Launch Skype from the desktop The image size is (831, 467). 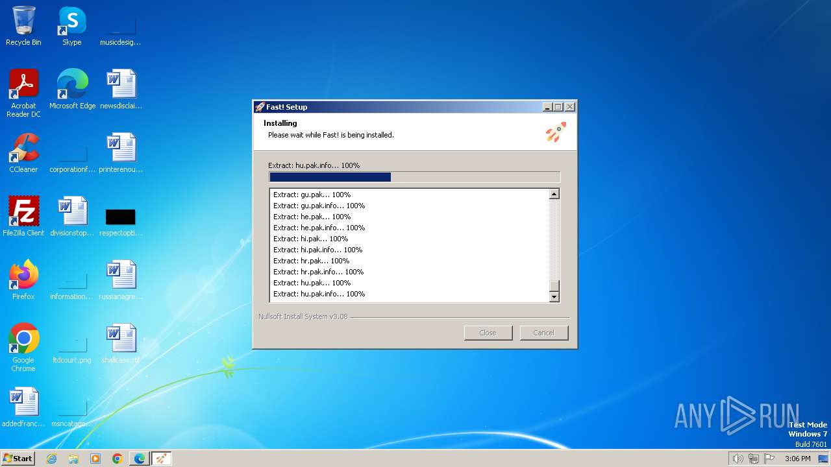(72, 26)
